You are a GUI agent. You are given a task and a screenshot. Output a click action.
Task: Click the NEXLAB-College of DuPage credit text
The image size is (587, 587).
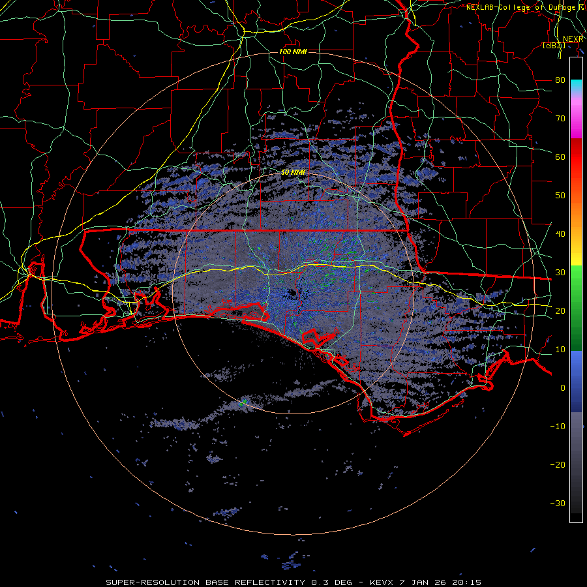tap(525, 7)
